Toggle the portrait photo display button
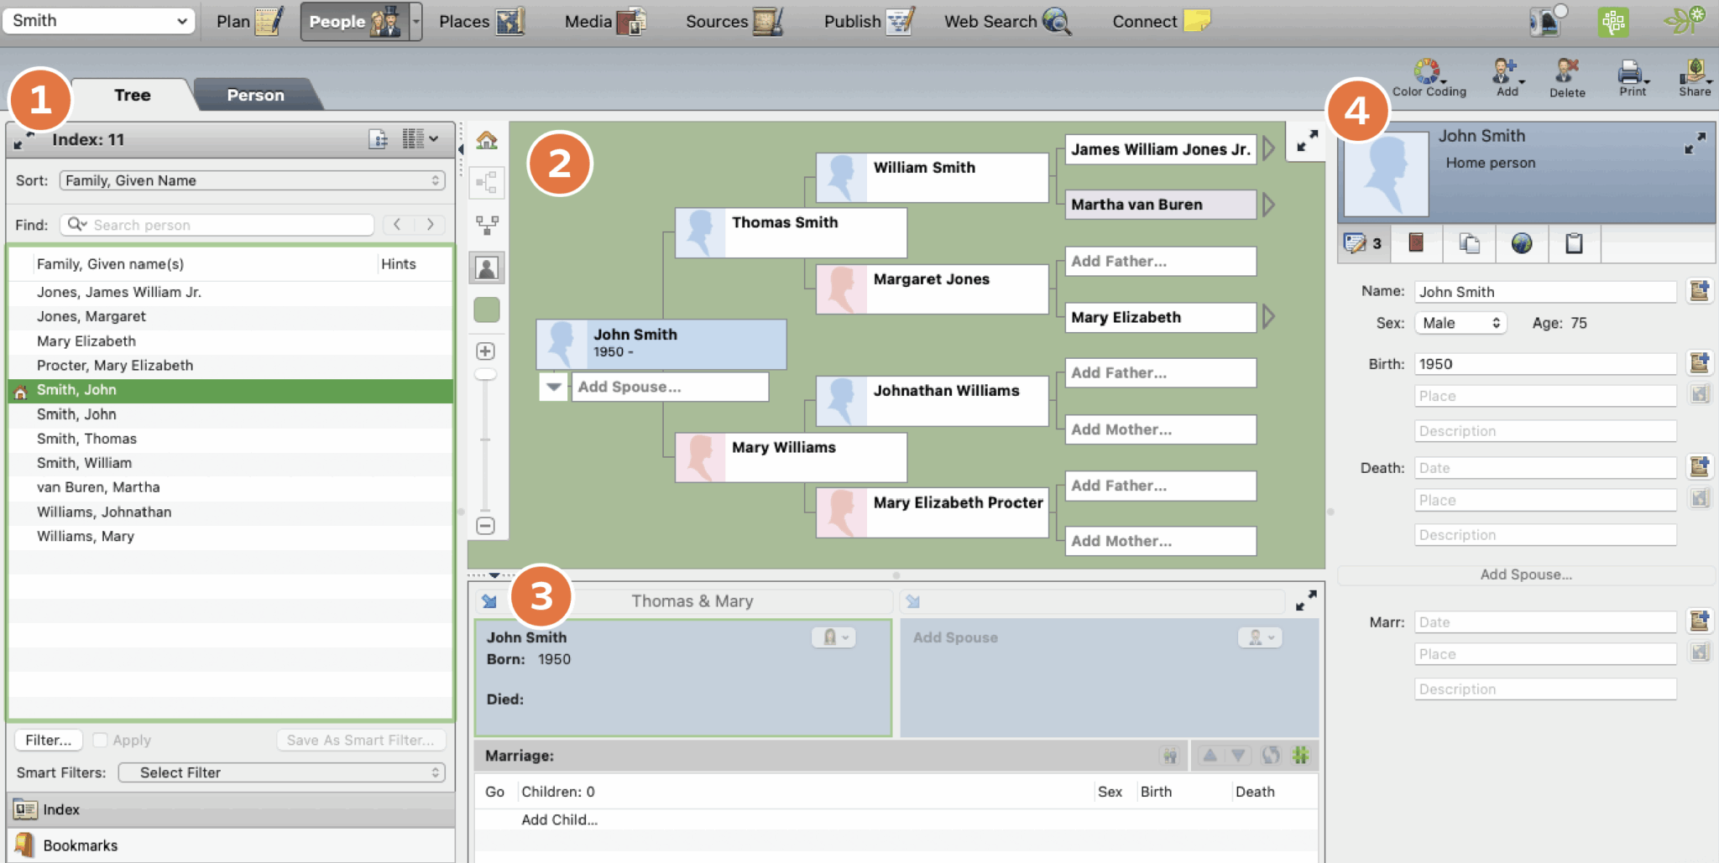This screenshot has height=863, width=1719. [487, 268]
